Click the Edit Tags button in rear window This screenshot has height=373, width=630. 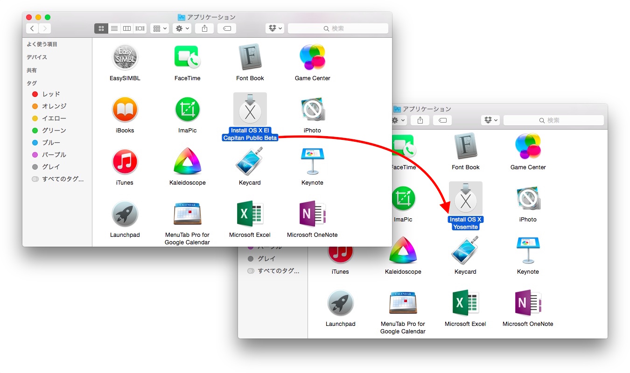pos(442,120)
